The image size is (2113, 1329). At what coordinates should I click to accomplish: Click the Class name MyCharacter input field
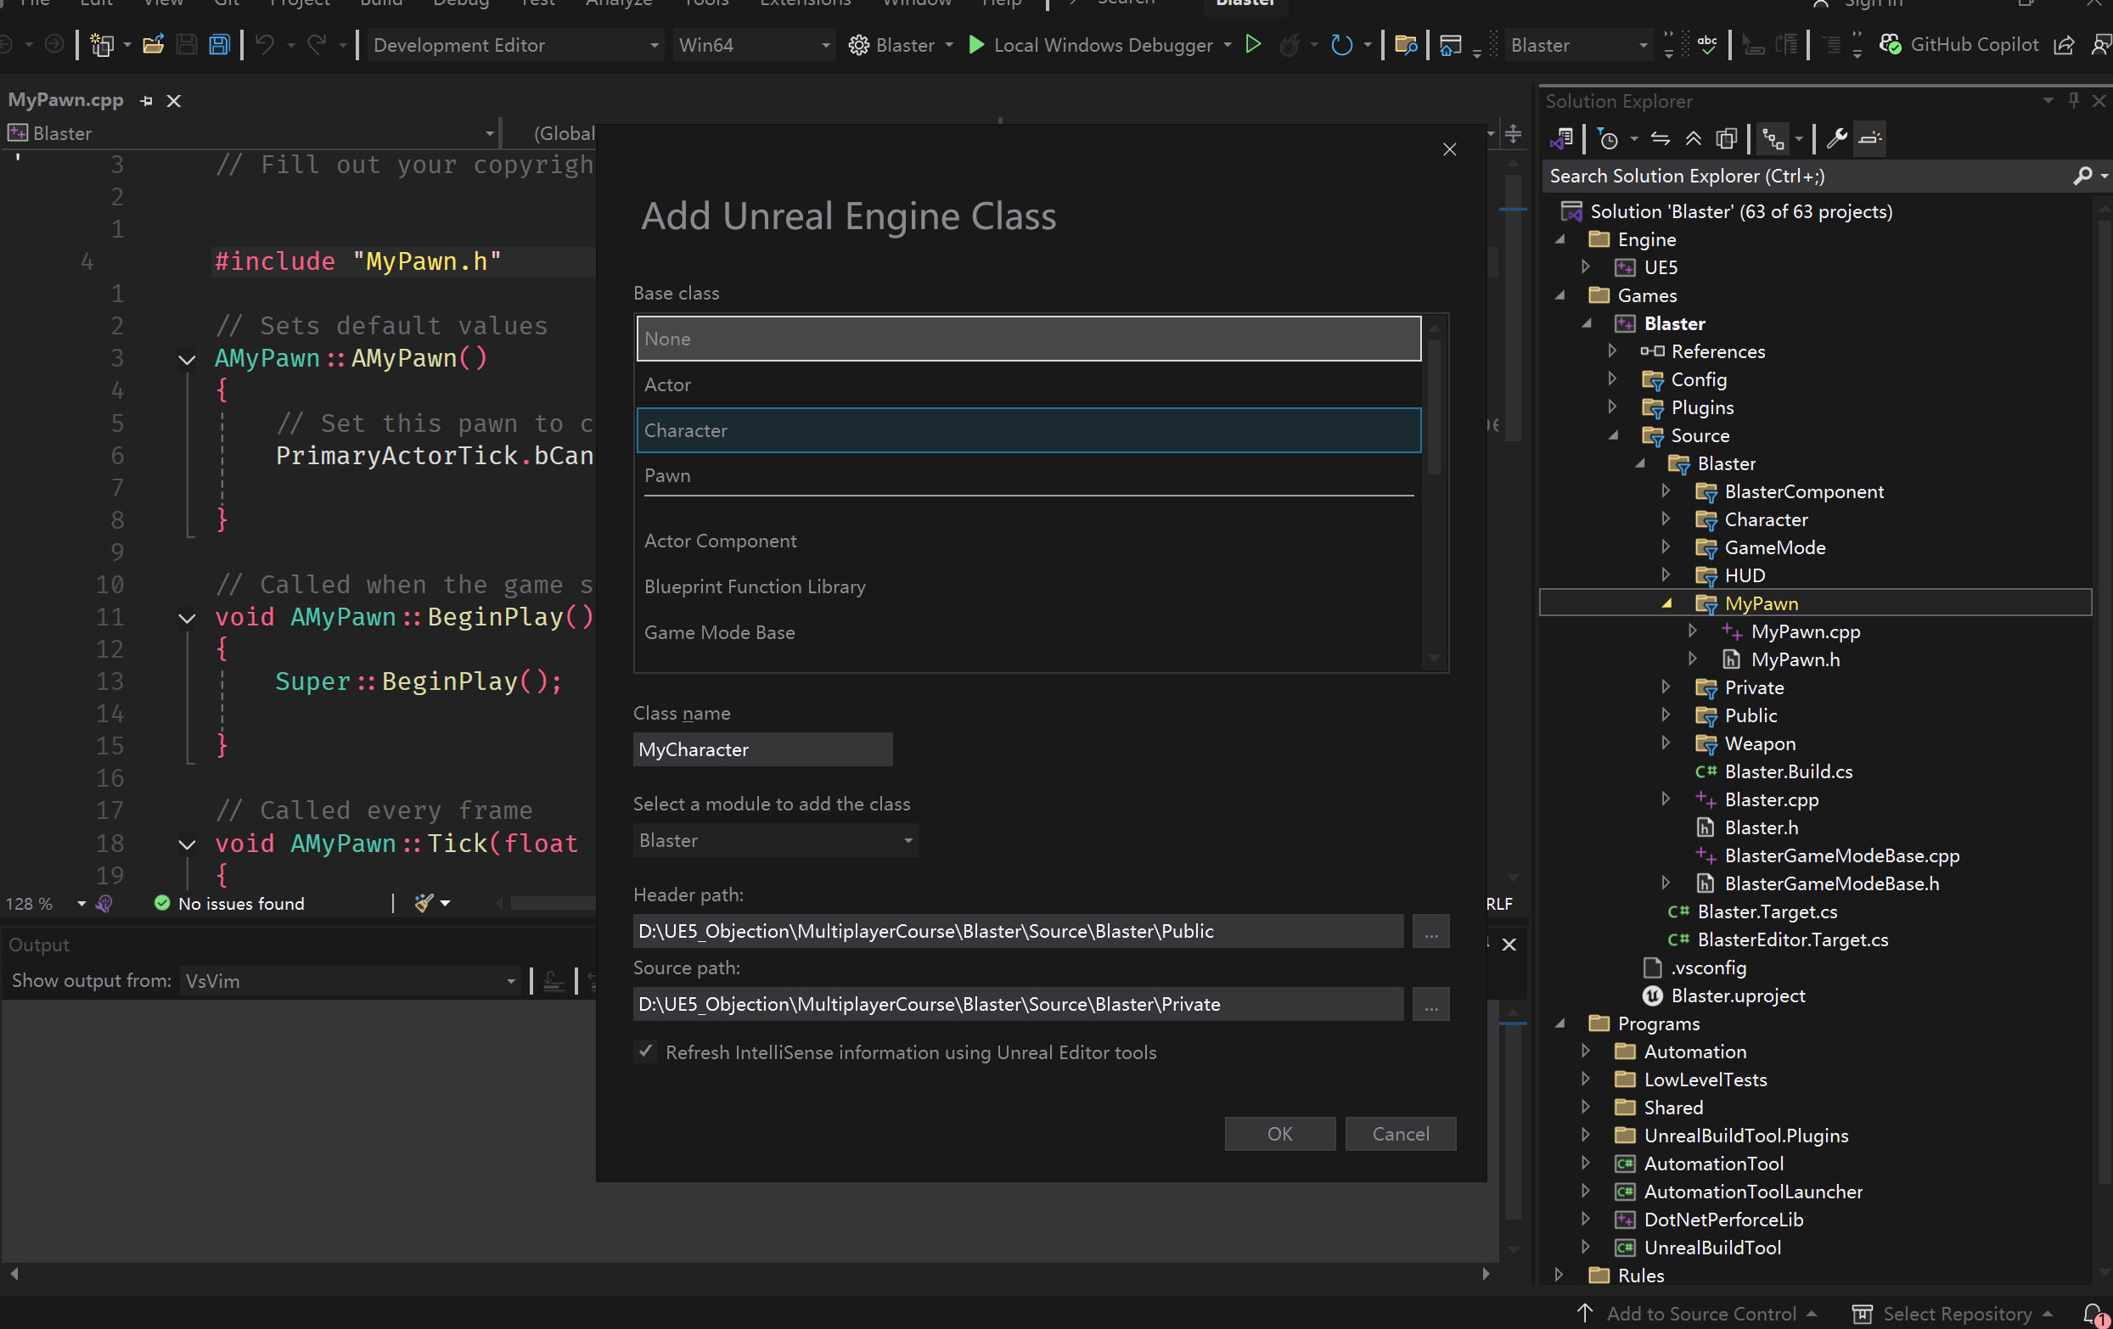(762, 749)
